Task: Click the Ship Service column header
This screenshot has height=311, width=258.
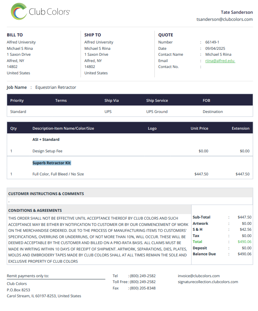Action: click(x=157, y=100)
